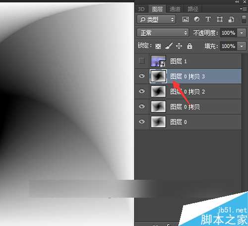Image resolution: width=248 pixels, height=226 pixels.
Task: Open the 正常 blend mode dropdown
Action: coord(163,33)
